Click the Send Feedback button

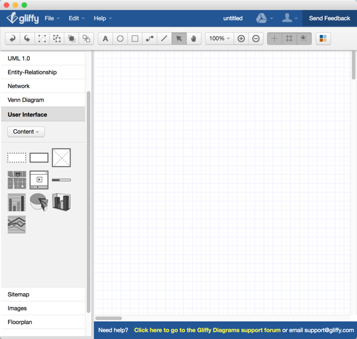(330, 18)
